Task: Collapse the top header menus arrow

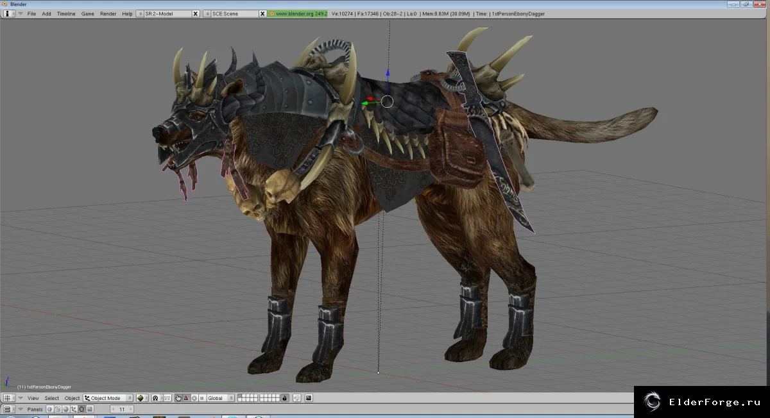Action: click(21, 13)
